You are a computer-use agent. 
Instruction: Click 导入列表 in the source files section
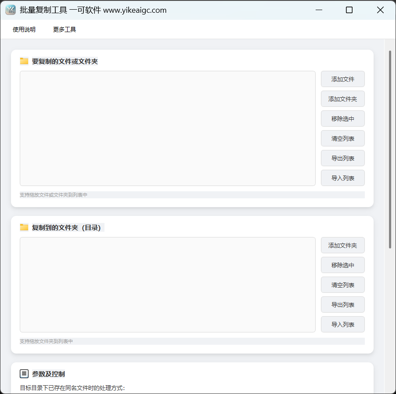(343, 178)
